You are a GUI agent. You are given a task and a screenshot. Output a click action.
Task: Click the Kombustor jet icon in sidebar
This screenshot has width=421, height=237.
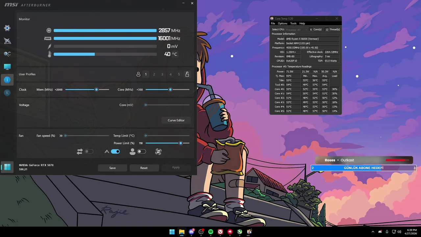pos(7,41)
